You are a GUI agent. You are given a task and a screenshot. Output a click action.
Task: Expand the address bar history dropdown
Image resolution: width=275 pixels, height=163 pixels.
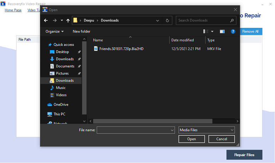click(x=158, y=20)
